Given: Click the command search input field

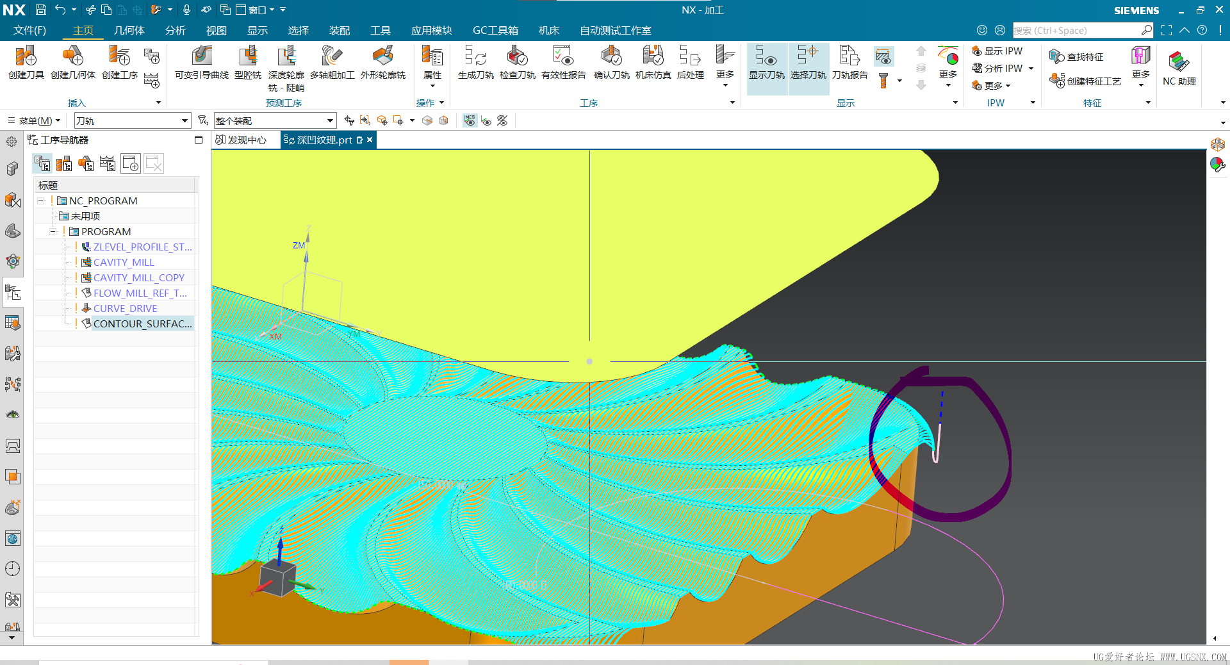Looking at the screenshot, I should (x=1075, y=30).
